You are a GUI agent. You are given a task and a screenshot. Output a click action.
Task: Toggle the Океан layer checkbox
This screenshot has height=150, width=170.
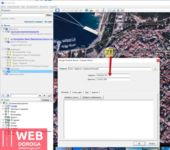pos(6,123)
